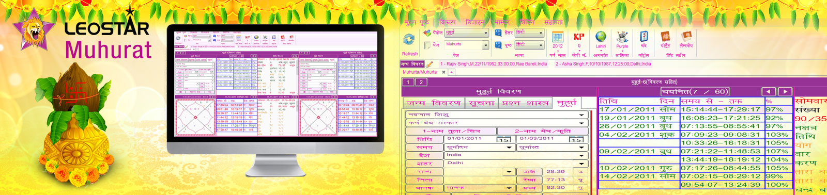827x195 pixels.
Task: Click the pencil edit icon near जन्म विवरण
Action: click(430, 64)
